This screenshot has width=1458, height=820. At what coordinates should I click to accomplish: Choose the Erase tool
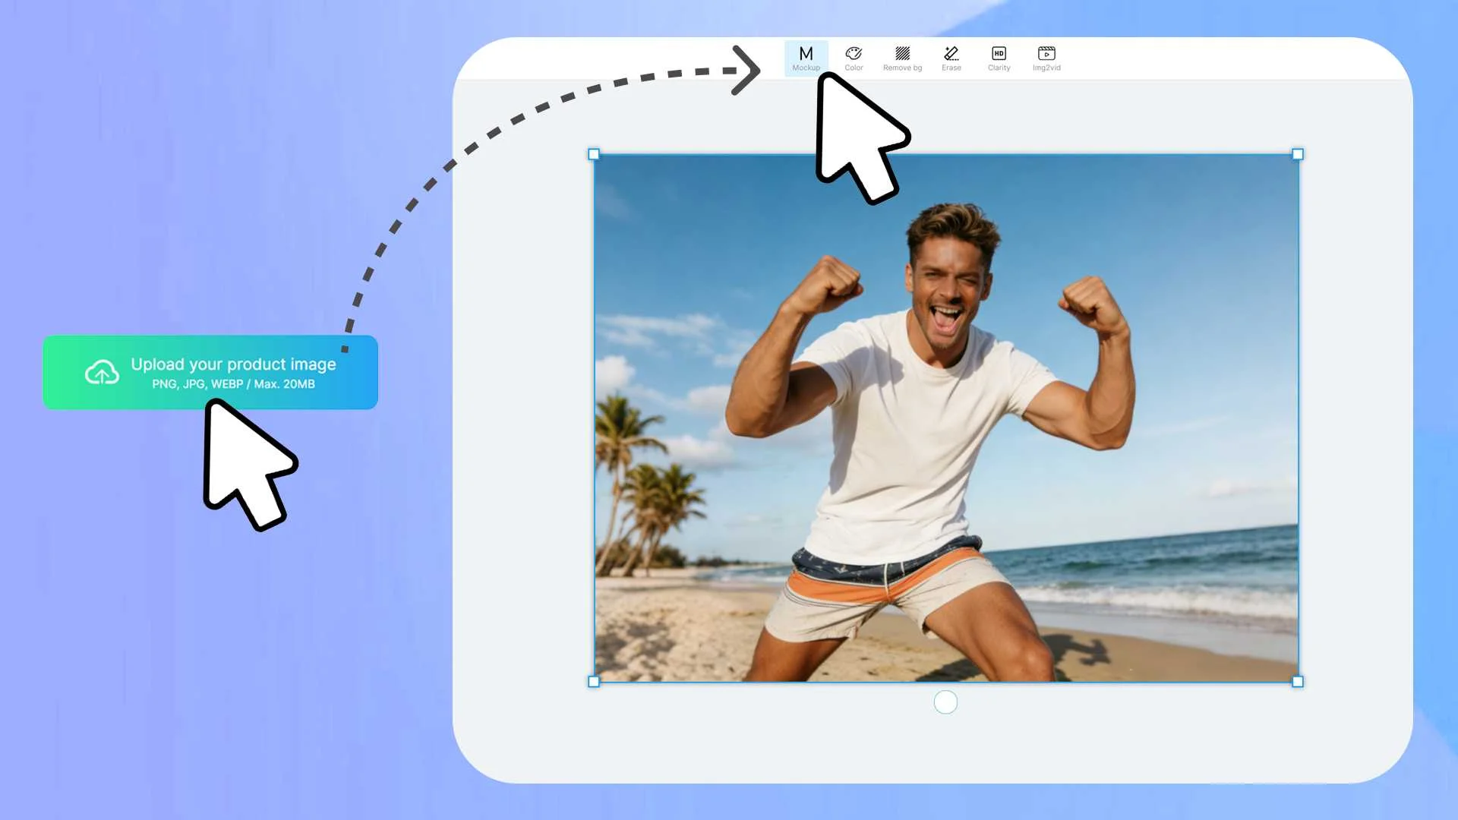(x=951, y=58)
